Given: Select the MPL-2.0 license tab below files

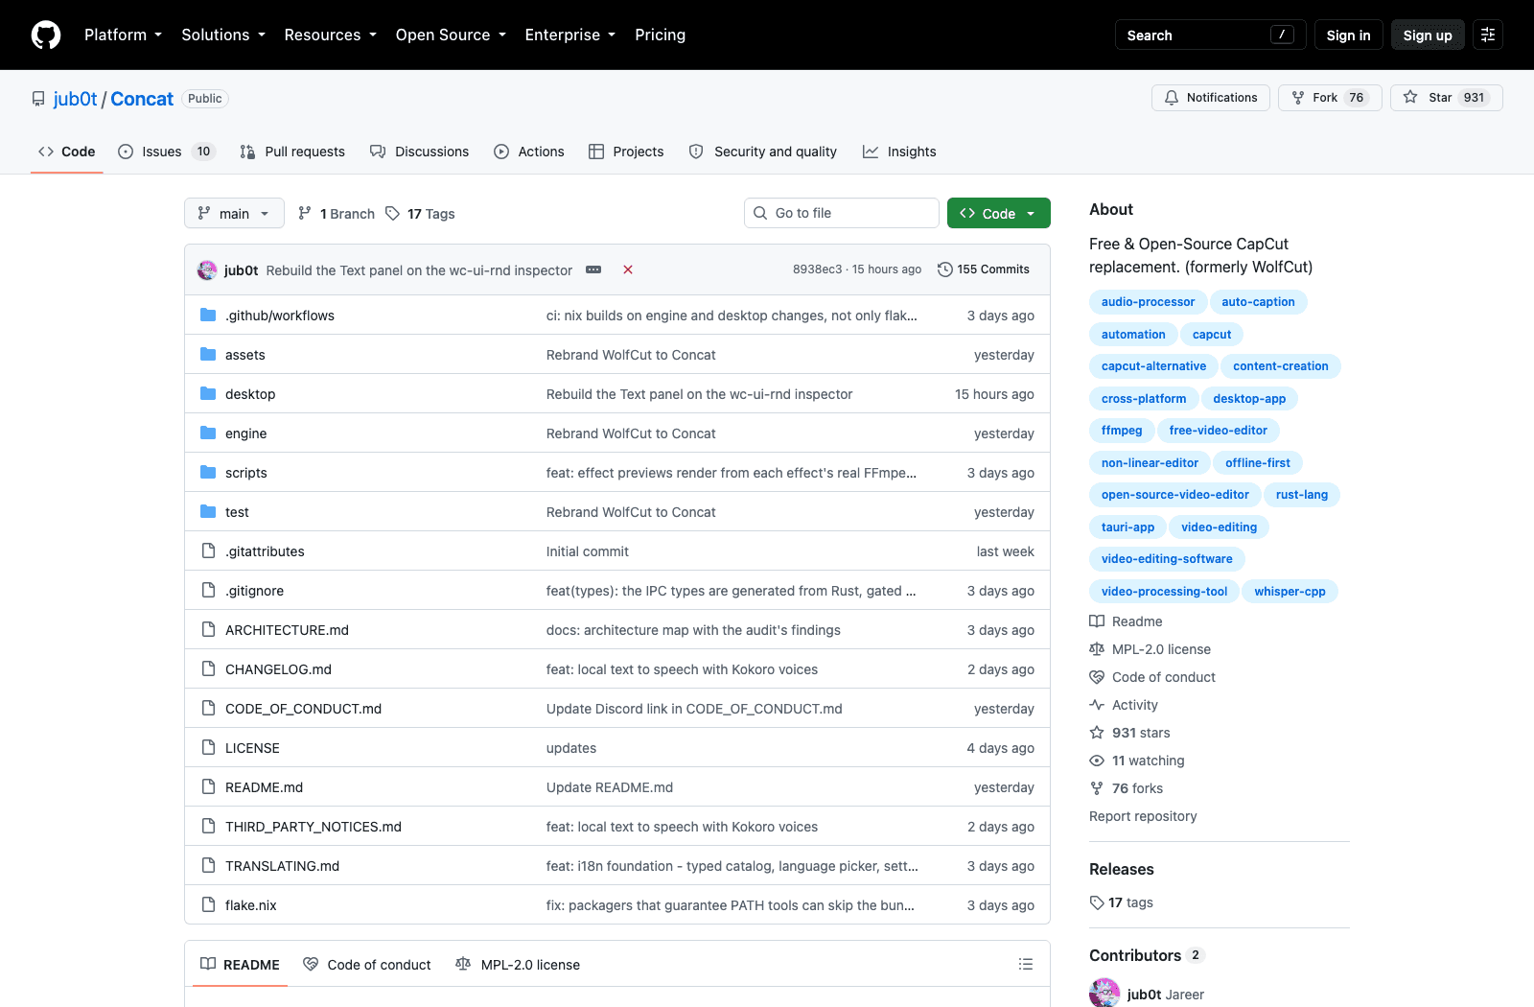Looking at the screenshot, I should click(518, 964).
